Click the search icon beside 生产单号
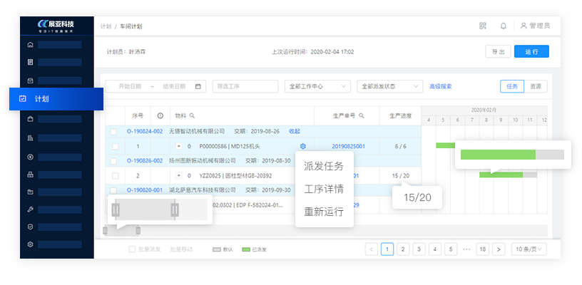Screen dimensions: 582x285 [362, 115]
